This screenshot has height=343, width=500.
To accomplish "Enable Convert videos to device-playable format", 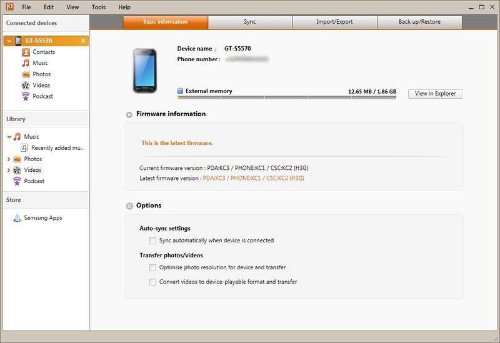I will [x=152, y=282].
